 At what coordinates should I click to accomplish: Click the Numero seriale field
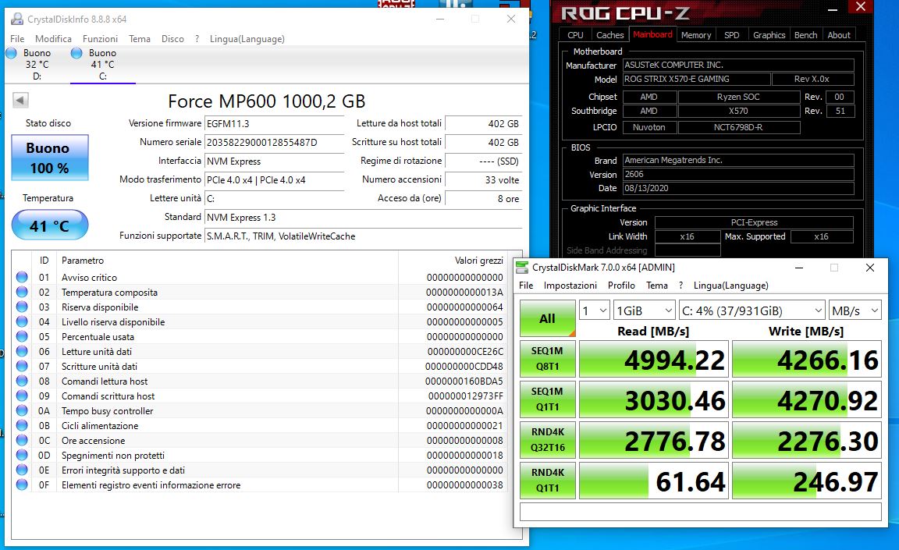(275, 142)
